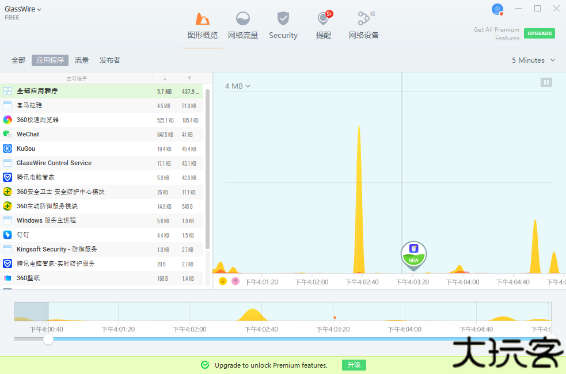Click the 360安全卫士 icon
The image size is (566, 374).
7,192
